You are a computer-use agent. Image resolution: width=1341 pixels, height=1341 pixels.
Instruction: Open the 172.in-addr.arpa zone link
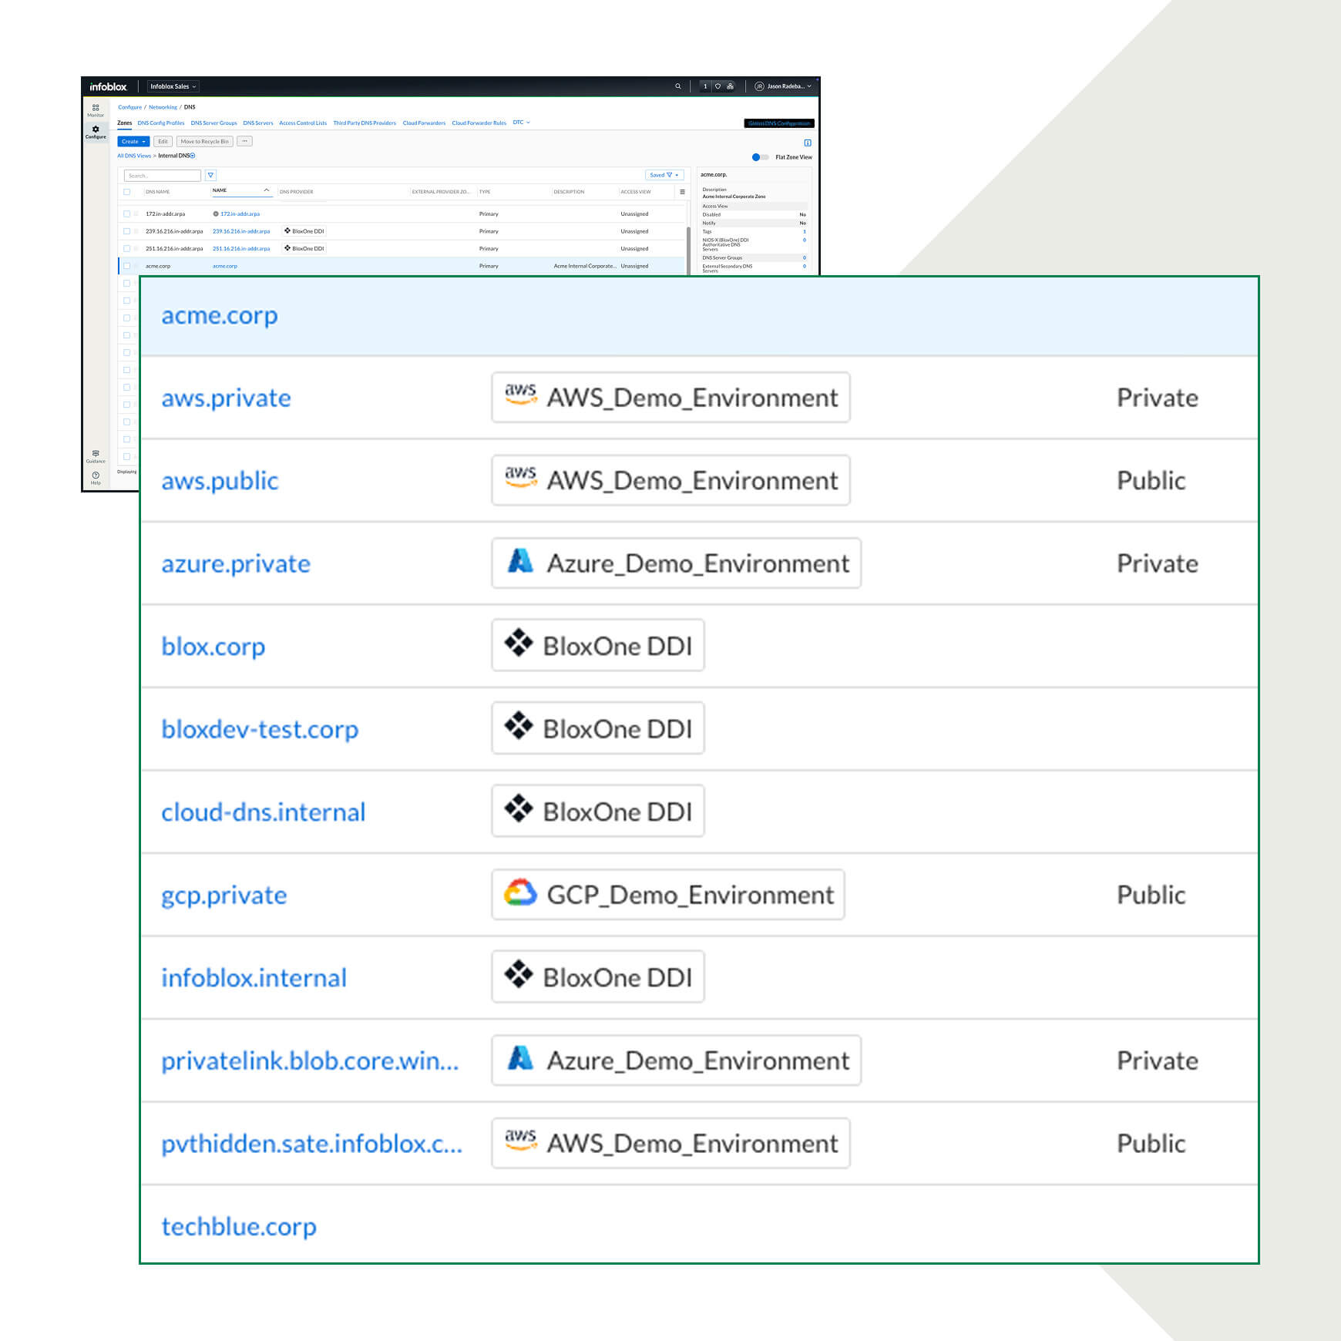(x=240, y=214)
